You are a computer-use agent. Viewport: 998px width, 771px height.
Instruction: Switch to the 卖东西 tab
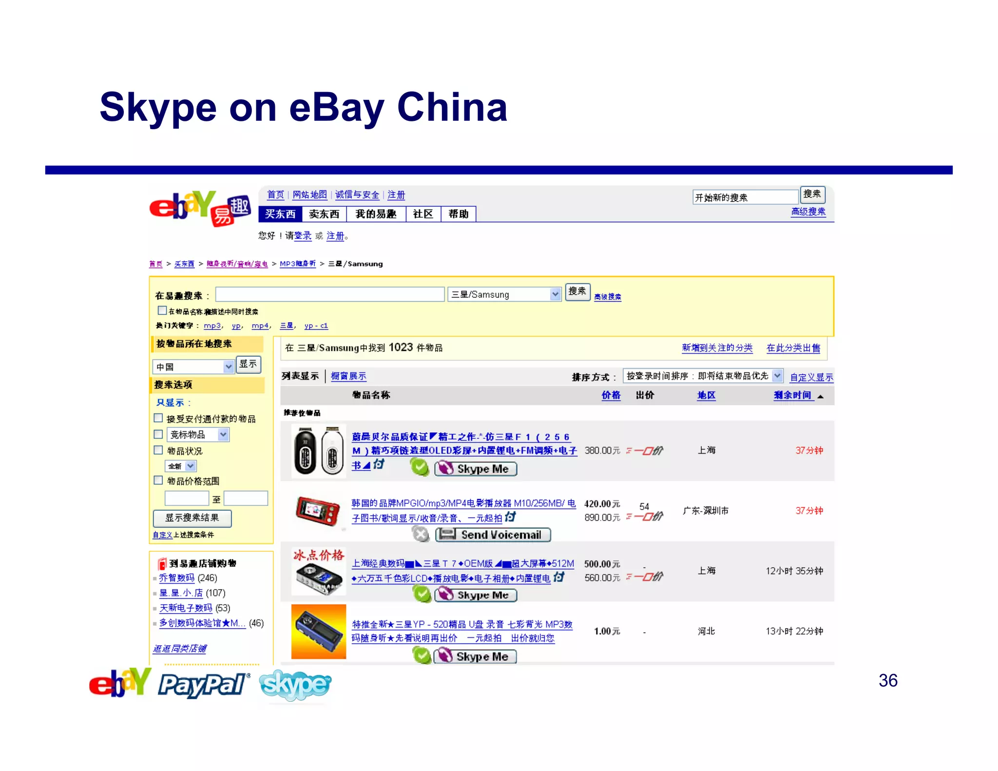pyautogui.click(x=324, y=214)
